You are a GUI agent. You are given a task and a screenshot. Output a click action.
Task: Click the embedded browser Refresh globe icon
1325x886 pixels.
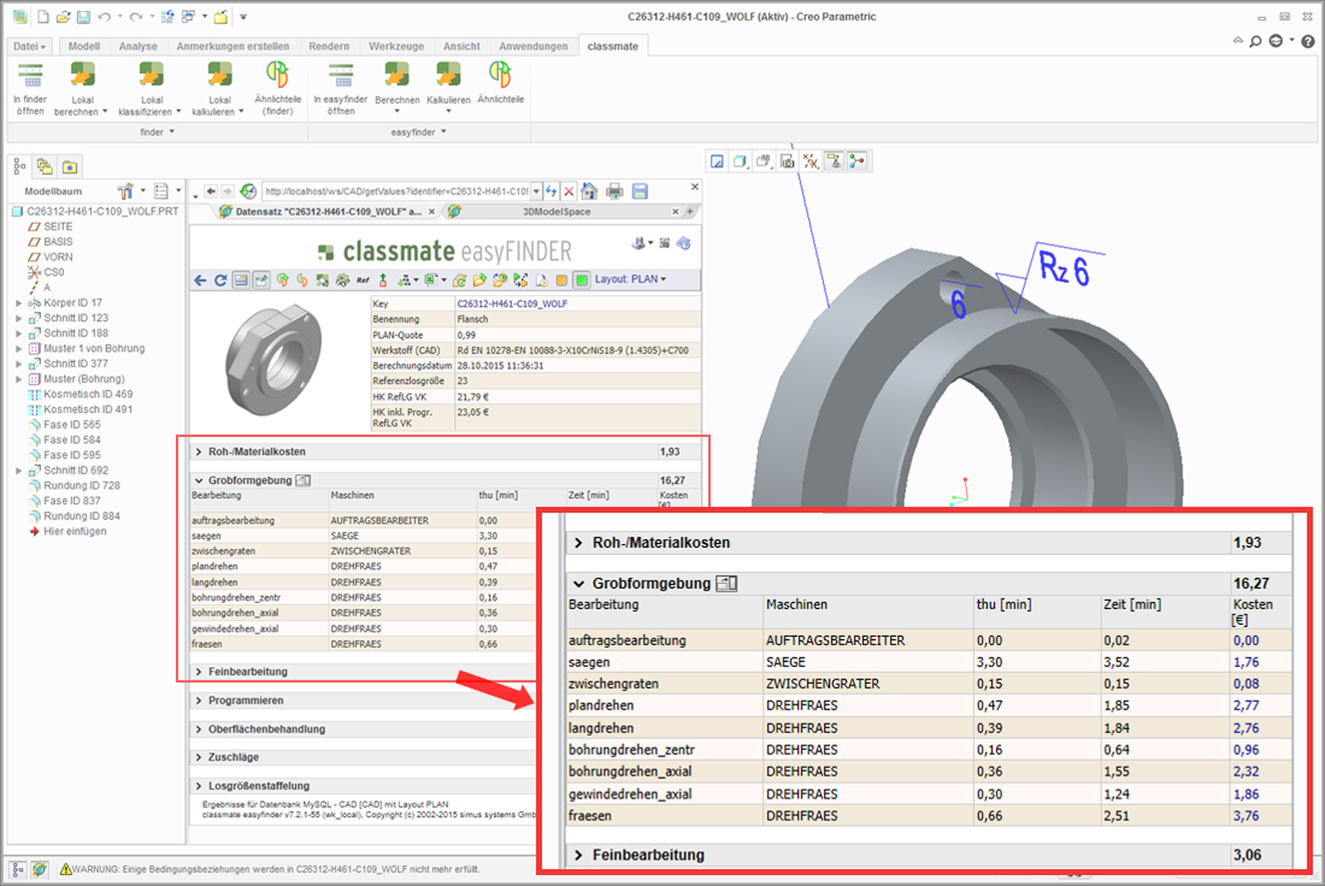pyautogui.click(x=248, y=191)
